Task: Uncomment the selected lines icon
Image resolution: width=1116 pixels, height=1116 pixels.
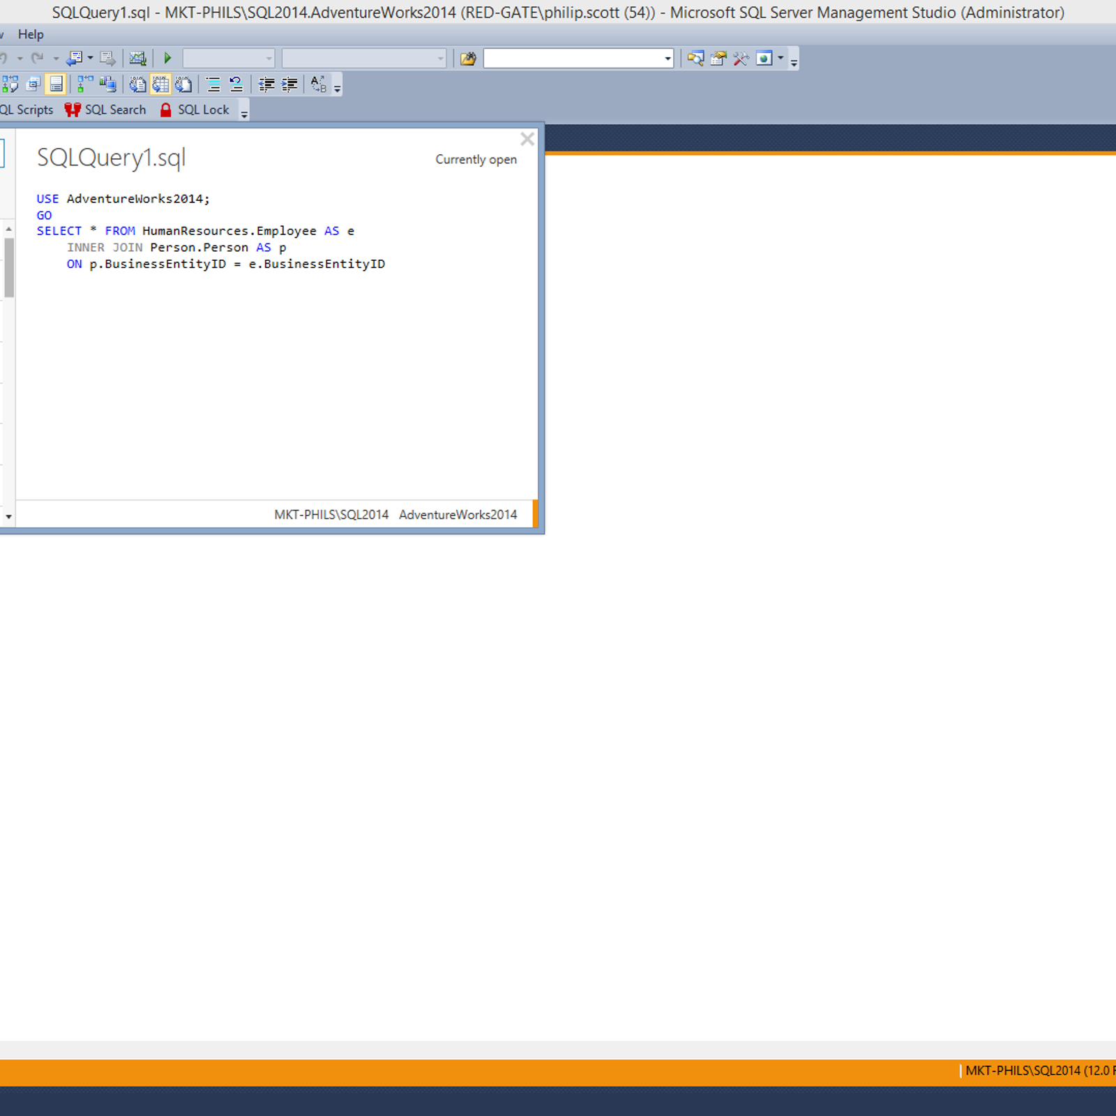Action: [x=236, y=84]
